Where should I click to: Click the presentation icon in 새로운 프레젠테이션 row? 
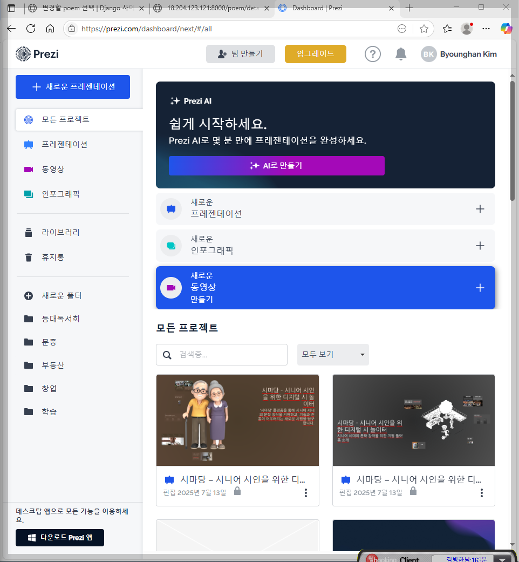[x=171, y=209]
